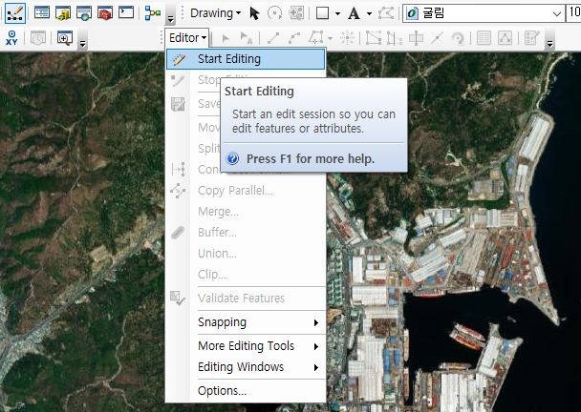
Task: Click the Merge... menu entry
Action: pos(246,212)
